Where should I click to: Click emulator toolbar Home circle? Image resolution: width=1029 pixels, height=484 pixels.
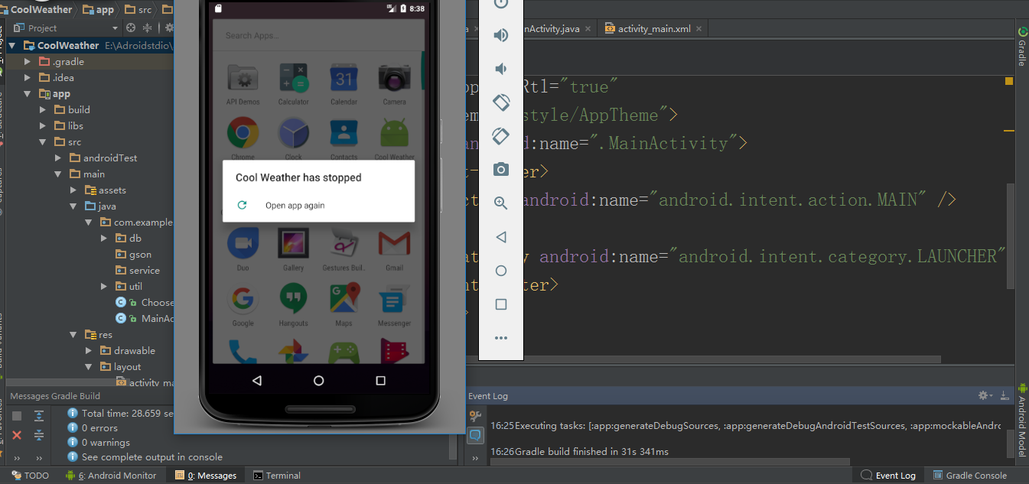click(x=501, y=271)
